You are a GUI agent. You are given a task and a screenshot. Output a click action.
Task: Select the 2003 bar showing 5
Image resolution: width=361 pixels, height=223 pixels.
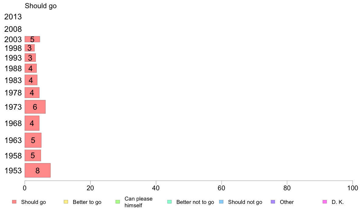click(32, 39)
